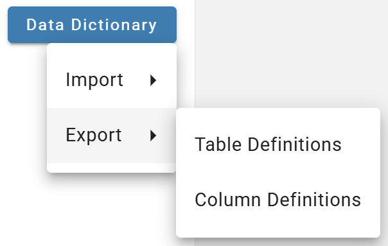This screenshot has height=246, width=388.
Task: Choose Table Definitions from Export submenu
Action: click(278, 145)
